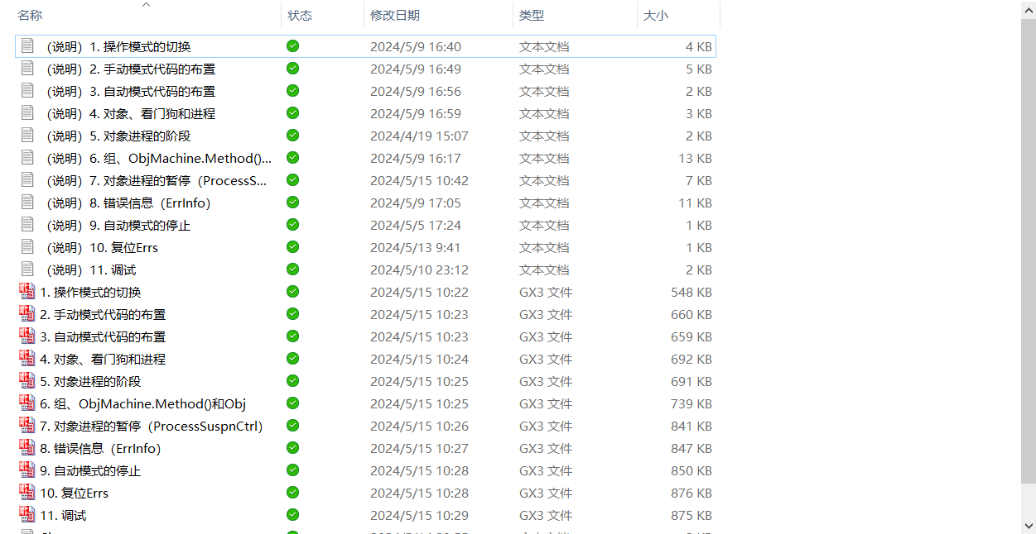
Task: Click text document icon for (说明) 2. 手动模式代码的布置
Action: [27, 68]
